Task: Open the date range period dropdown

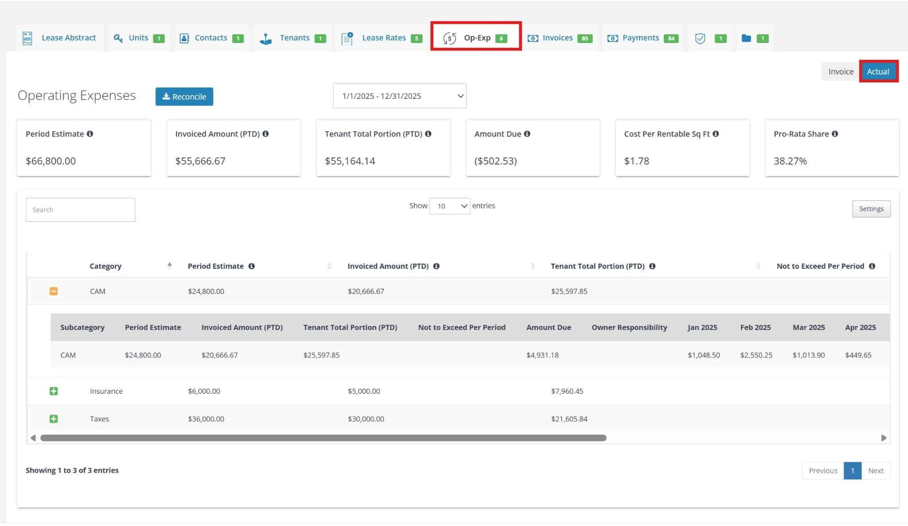Action: [x=399, y=96]
